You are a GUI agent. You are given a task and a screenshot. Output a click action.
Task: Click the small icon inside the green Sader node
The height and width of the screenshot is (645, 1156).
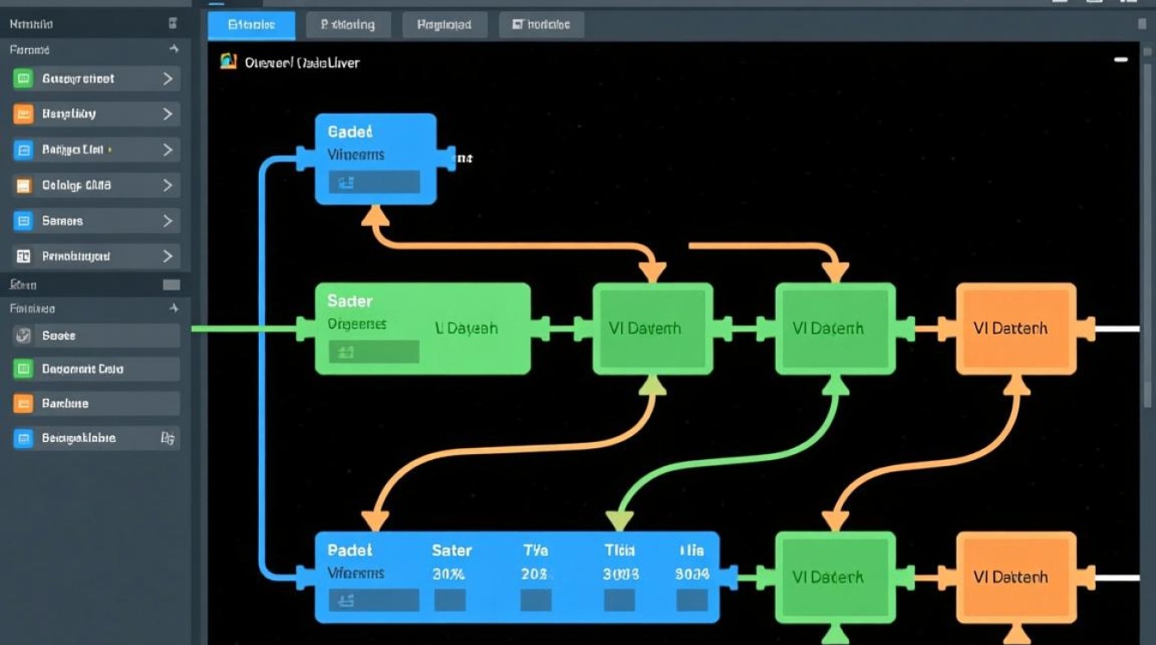(347, 352)
